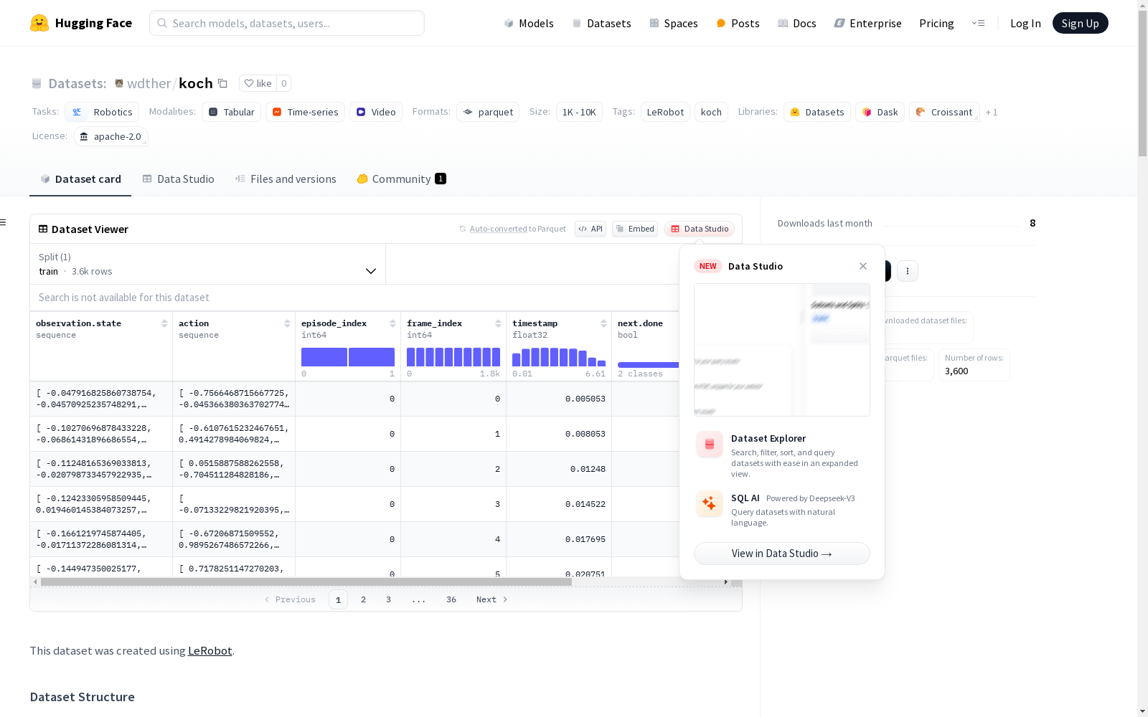Image resolution: width=1148 pixels, height=717 pixels.
Task: Select the LeRobot tag
Action: (665, 112)
